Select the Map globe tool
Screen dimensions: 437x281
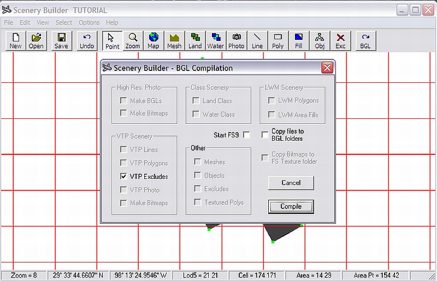click(153, 41)
